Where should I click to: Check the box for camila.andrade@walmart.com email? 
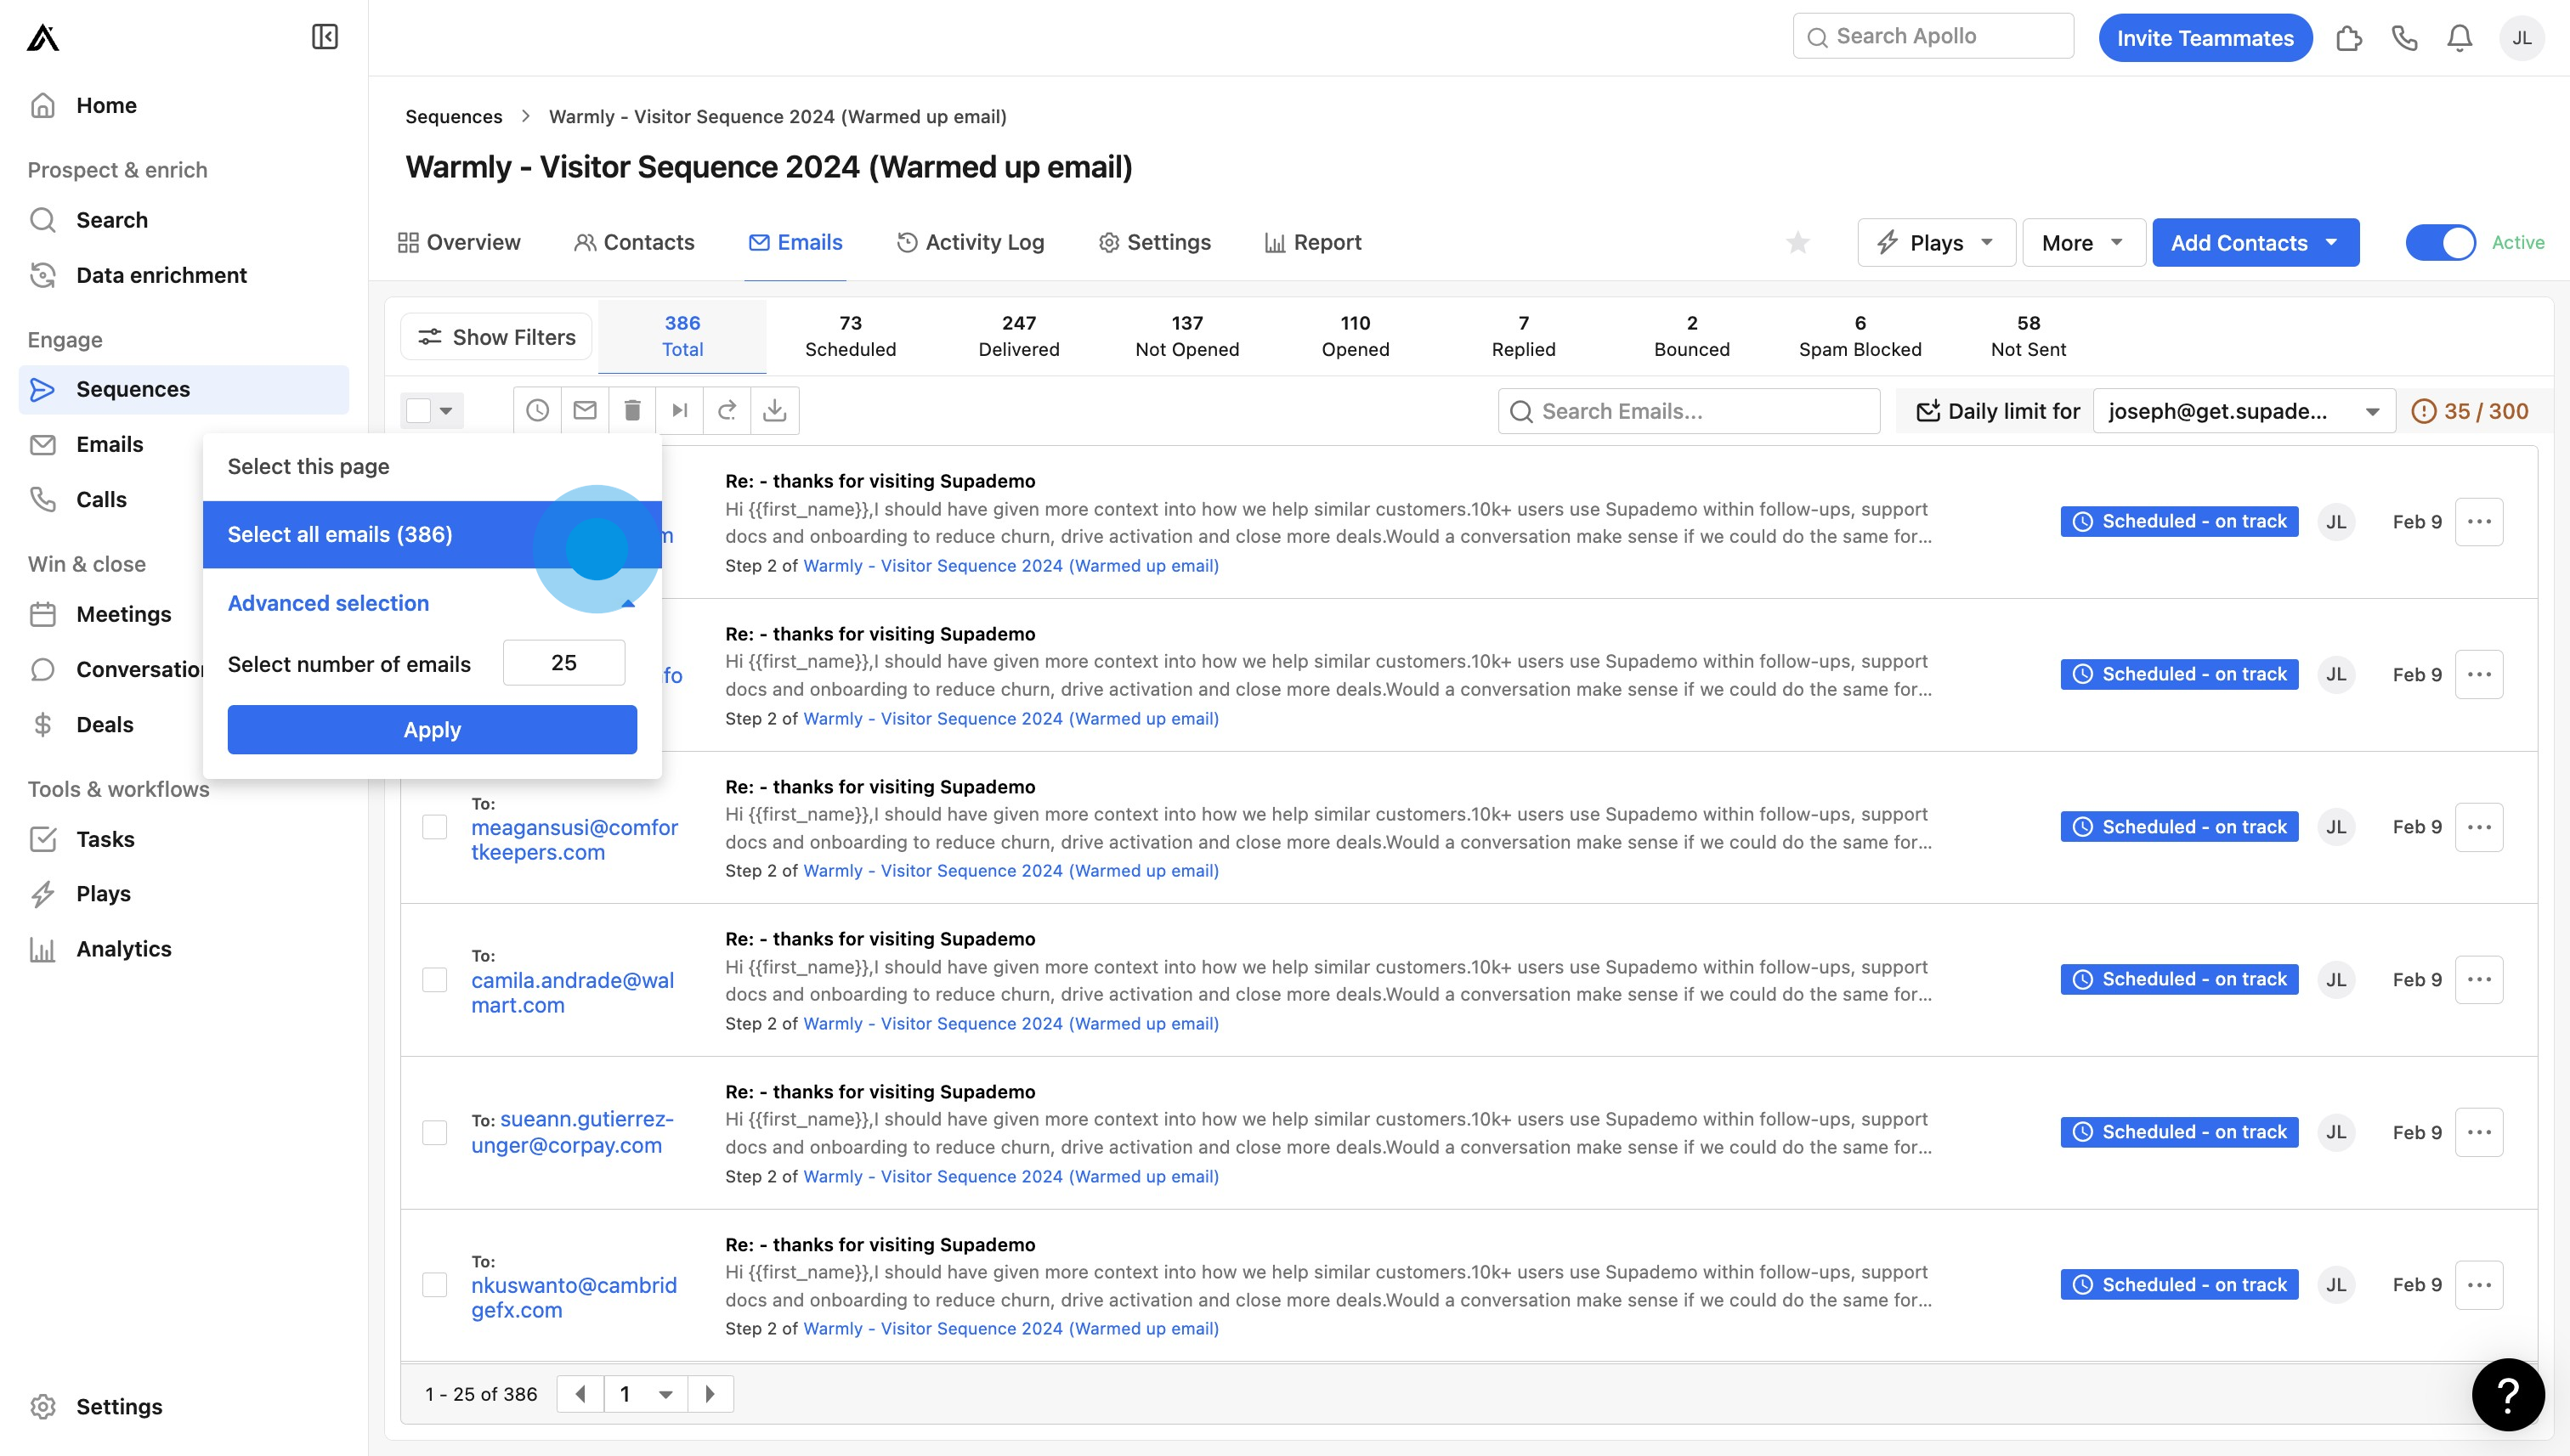coord(434,980)
